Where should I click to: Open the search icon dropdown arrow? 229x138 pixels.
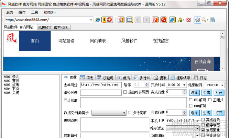pos(208,20)
